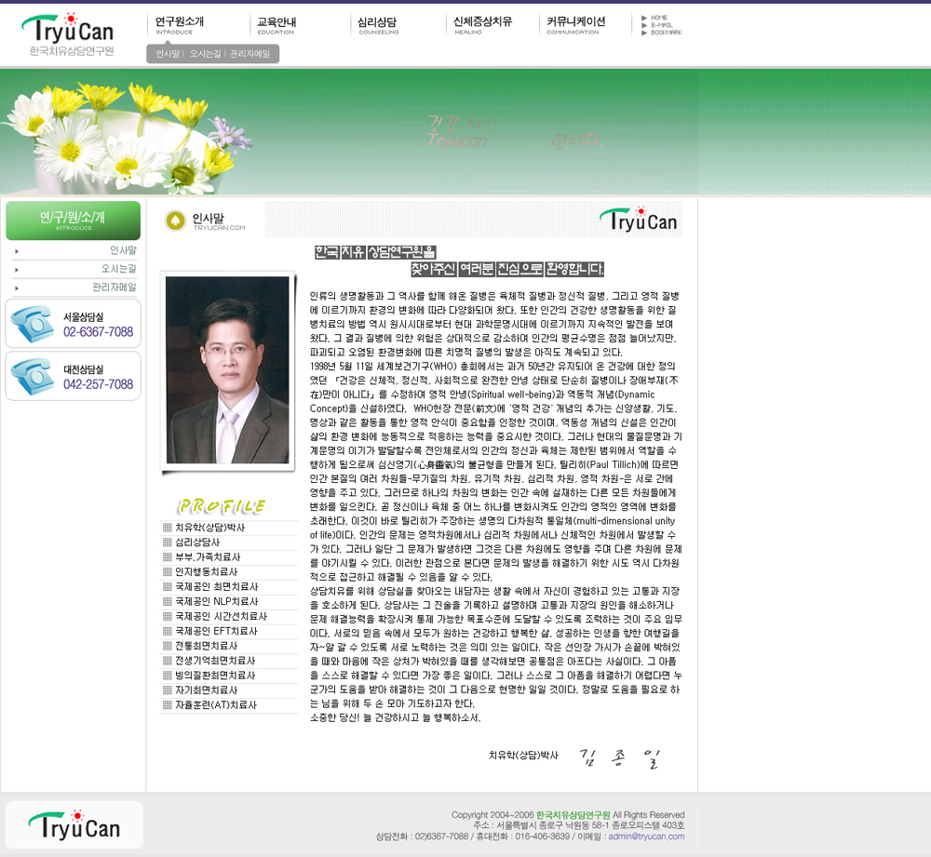Click the yellow spade icon beside 인사말 heading
The image size is (931, 857).
point(174,221)
